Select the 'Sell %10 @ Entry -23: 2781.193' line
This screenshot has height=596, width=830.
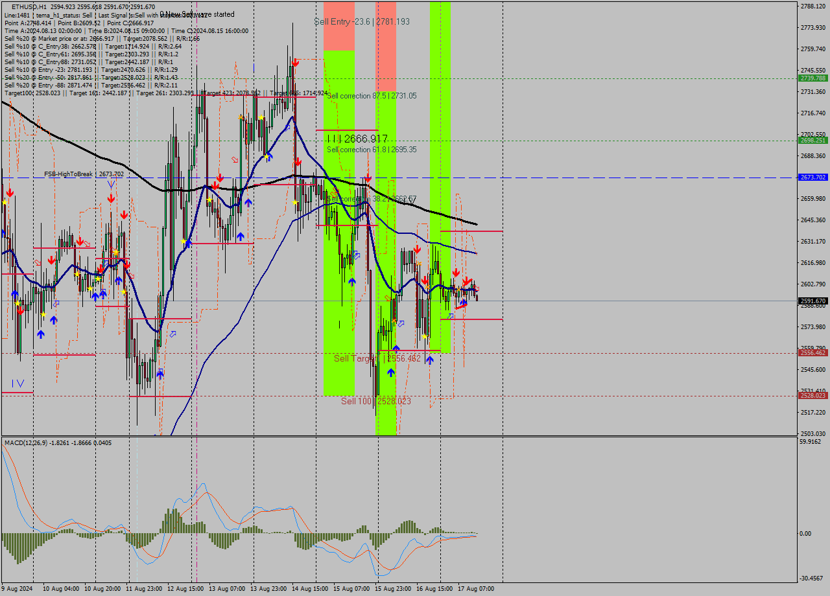tap(91, 69)
